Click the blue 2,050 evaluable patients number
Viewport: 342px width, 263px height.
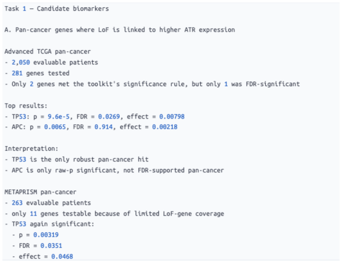tap(21, 63)
